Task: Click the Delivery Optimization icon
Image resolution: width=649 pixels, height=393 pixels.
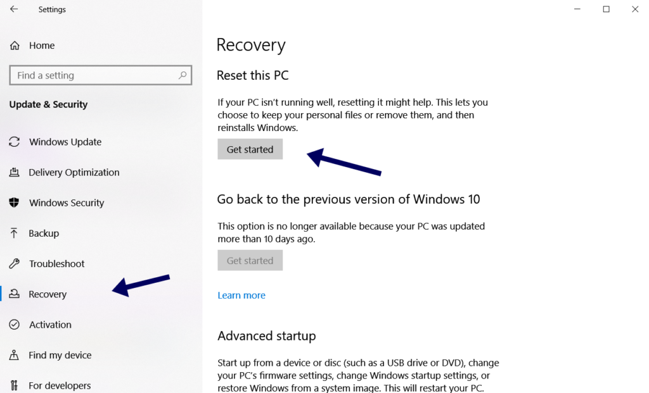Action: click(x=14, y=172)
